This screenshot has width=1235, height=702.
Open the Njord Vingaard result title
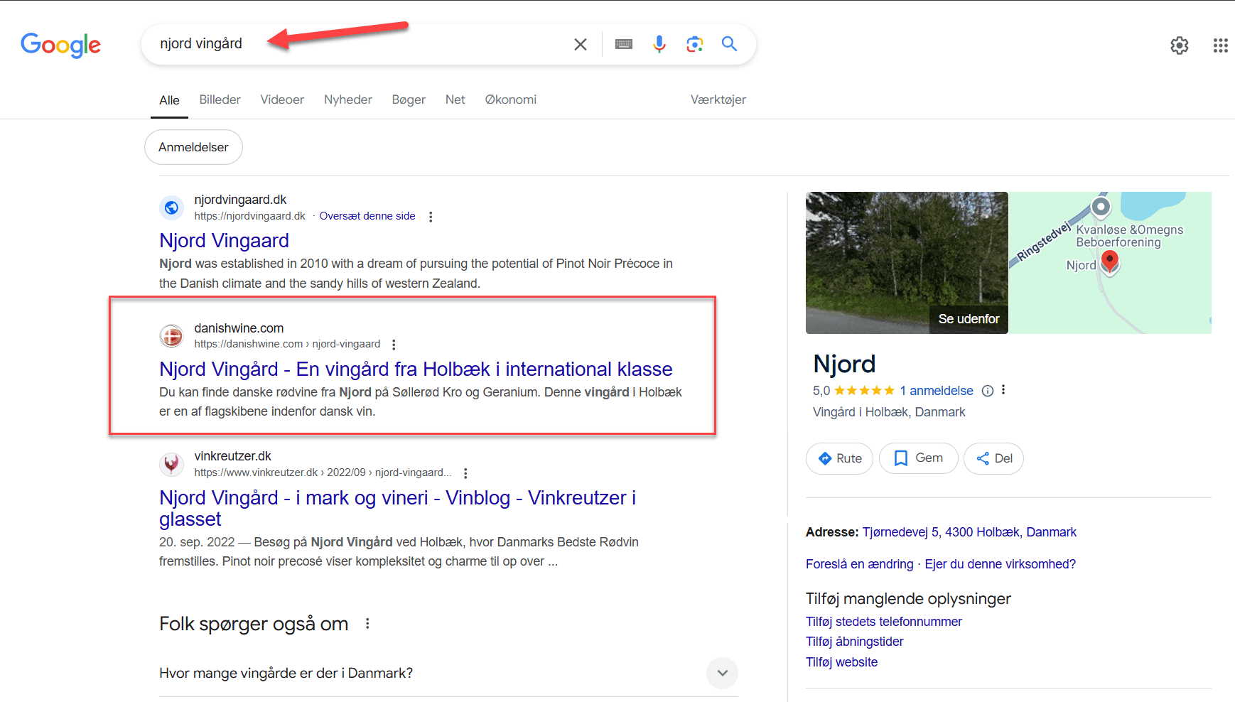(224, 240)
